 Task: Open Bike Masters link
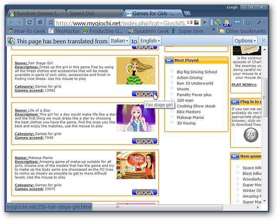(189, 112)
